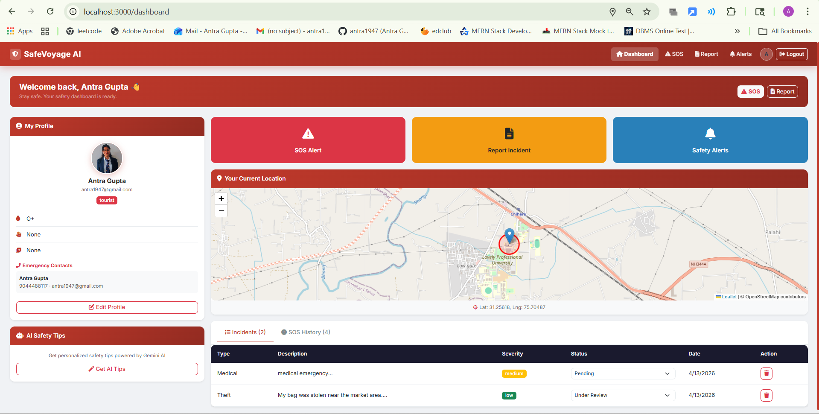This screenshot has width=819, height=414.
Task: Click the Get AI Tips button
Action: (x=107, y=369)
